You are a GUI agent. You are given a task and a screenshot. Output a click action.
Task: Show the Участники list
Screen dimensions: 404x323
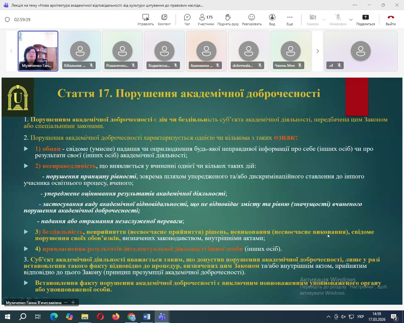206,20
